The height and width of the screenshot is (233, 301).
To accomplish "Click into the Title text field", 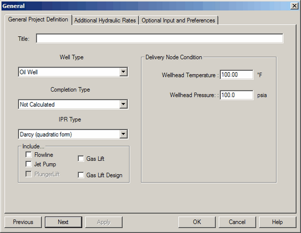I will 159,39.
